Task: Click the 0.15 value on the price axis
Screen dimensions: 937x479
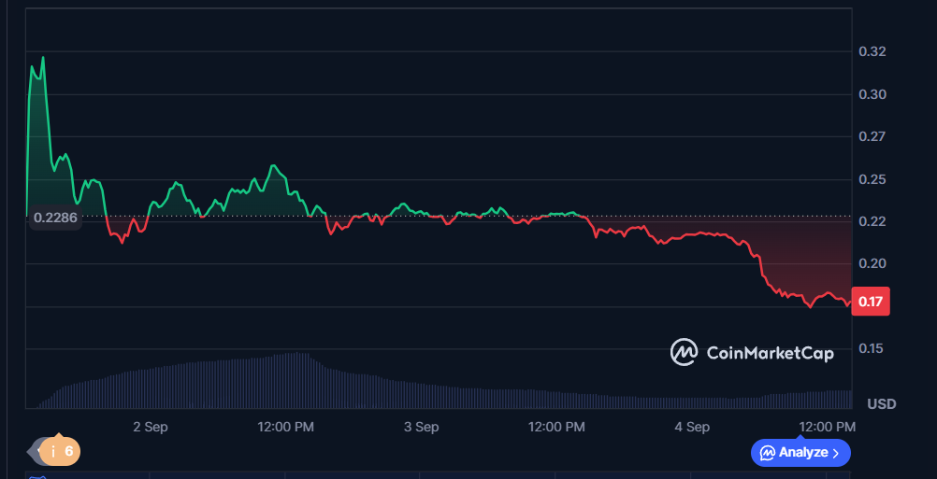Action: click(x=872, y=348)
